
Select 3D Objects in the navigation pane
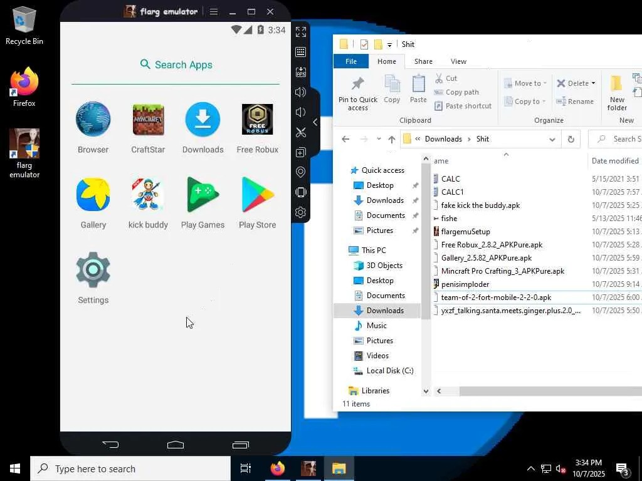[x=384, y=266]
